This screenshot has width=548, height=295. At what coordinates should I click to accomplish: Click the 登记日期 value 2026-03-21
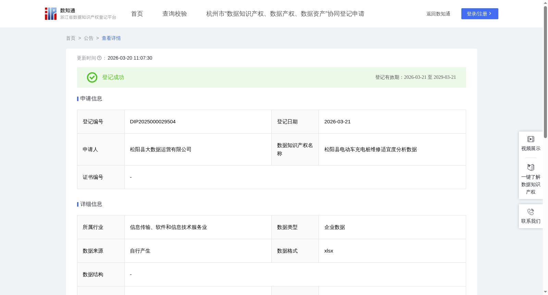tap(337, 122)
